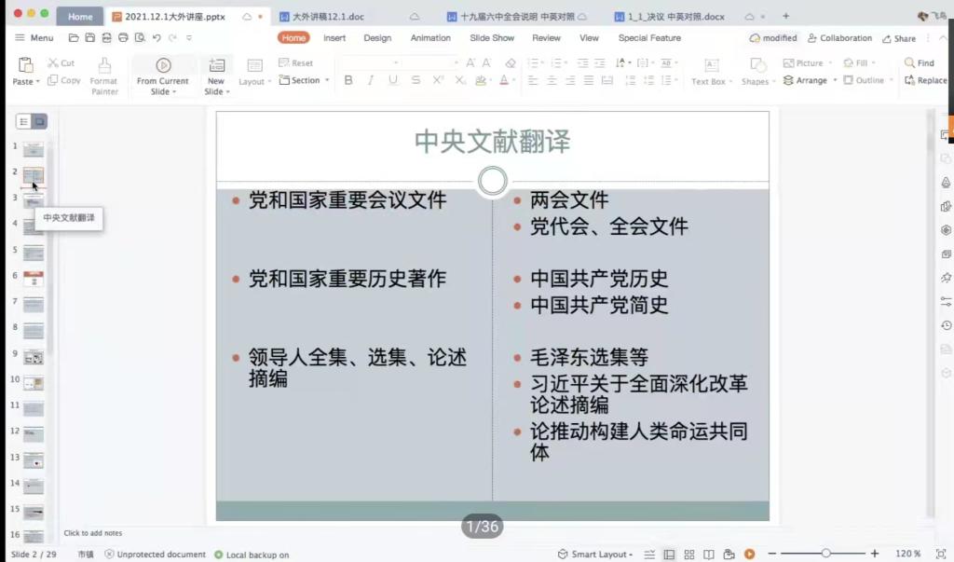Switch to slide sorter grid view
954x562 pixels.
pyautogui.click(x=689, y=555)
